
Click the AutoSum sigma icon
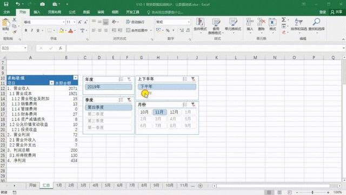pos(284,19)
